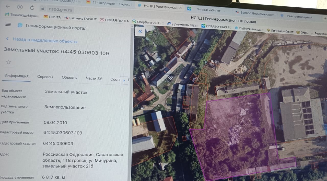This screenshot has width=327, height=181.
Task: Select the heading 'Земельный участок: 64:45:030603:109'
Action: [x=56, y=52]
